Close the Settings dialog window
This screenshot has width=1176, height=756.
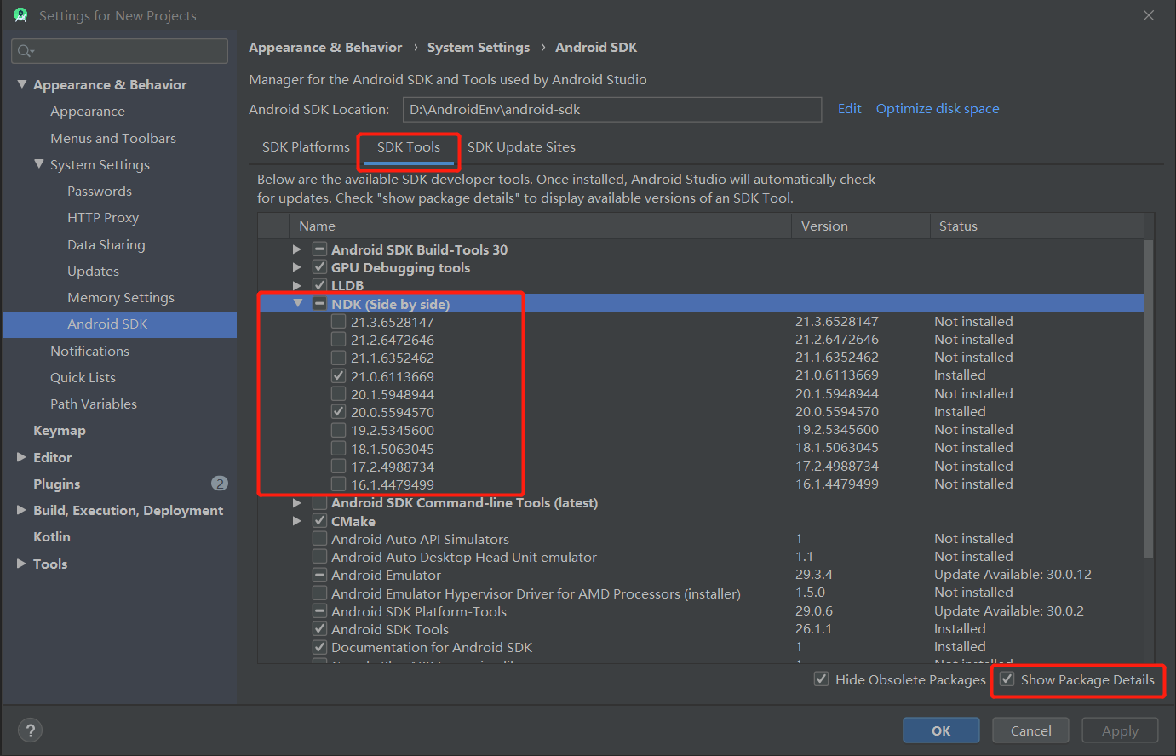pos(1149,15)
